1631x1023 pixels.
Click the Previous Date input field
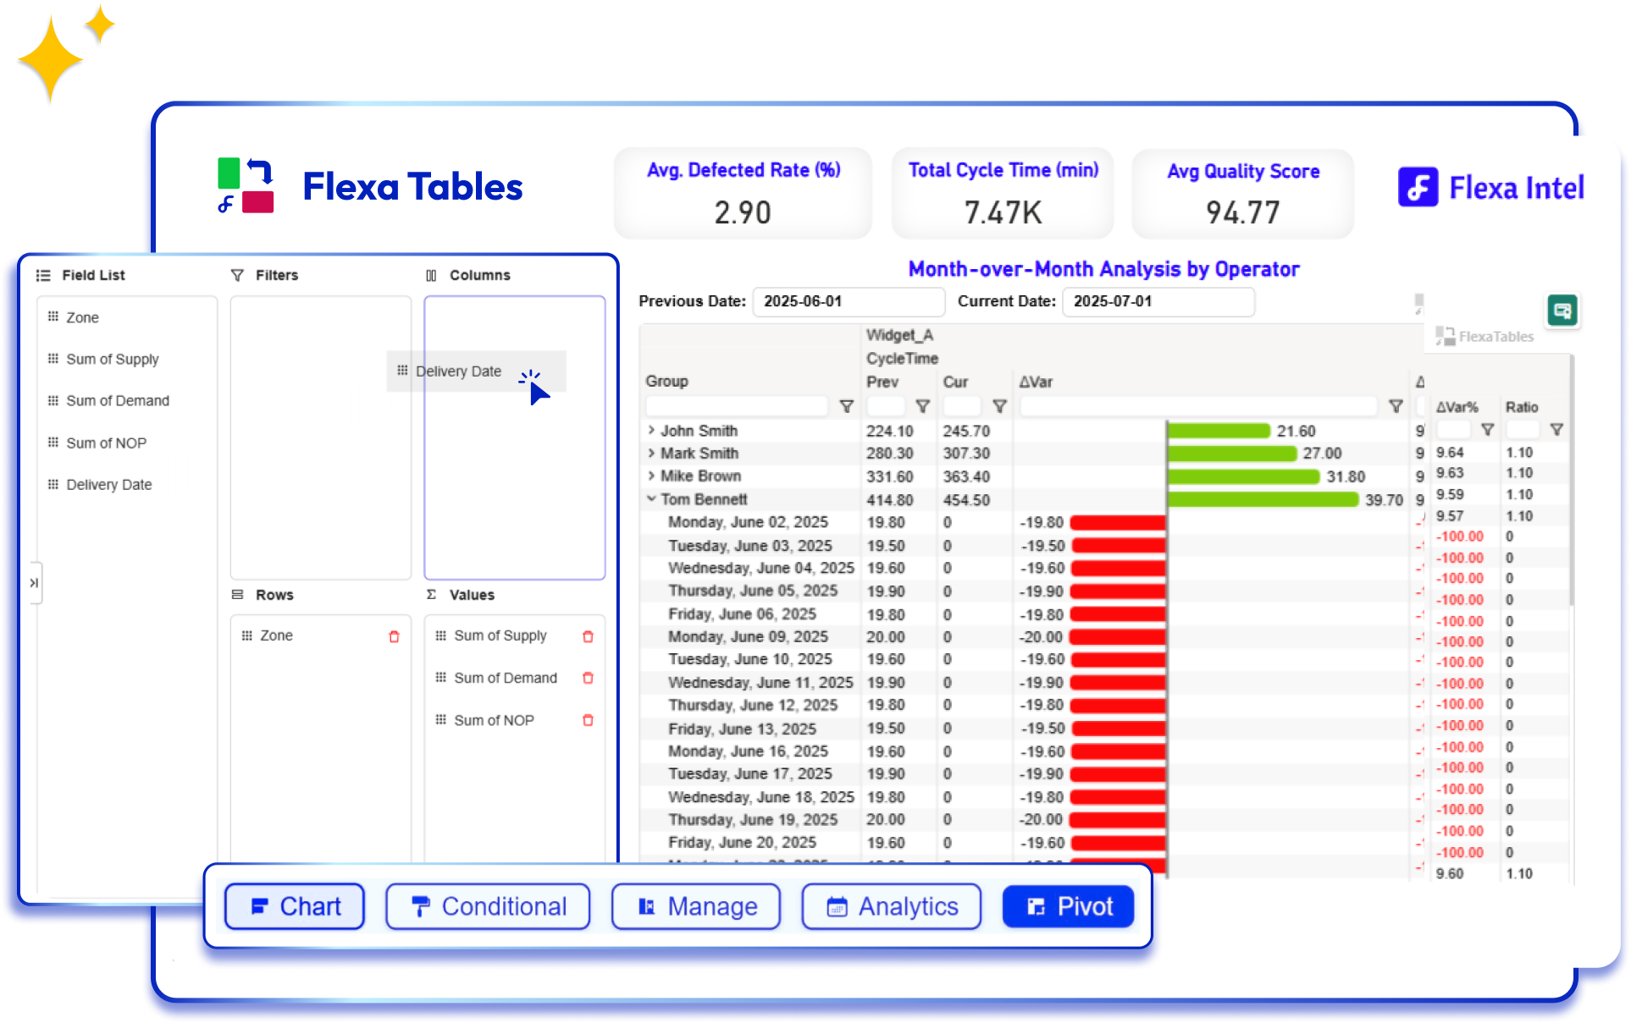(x=848, y=302)
